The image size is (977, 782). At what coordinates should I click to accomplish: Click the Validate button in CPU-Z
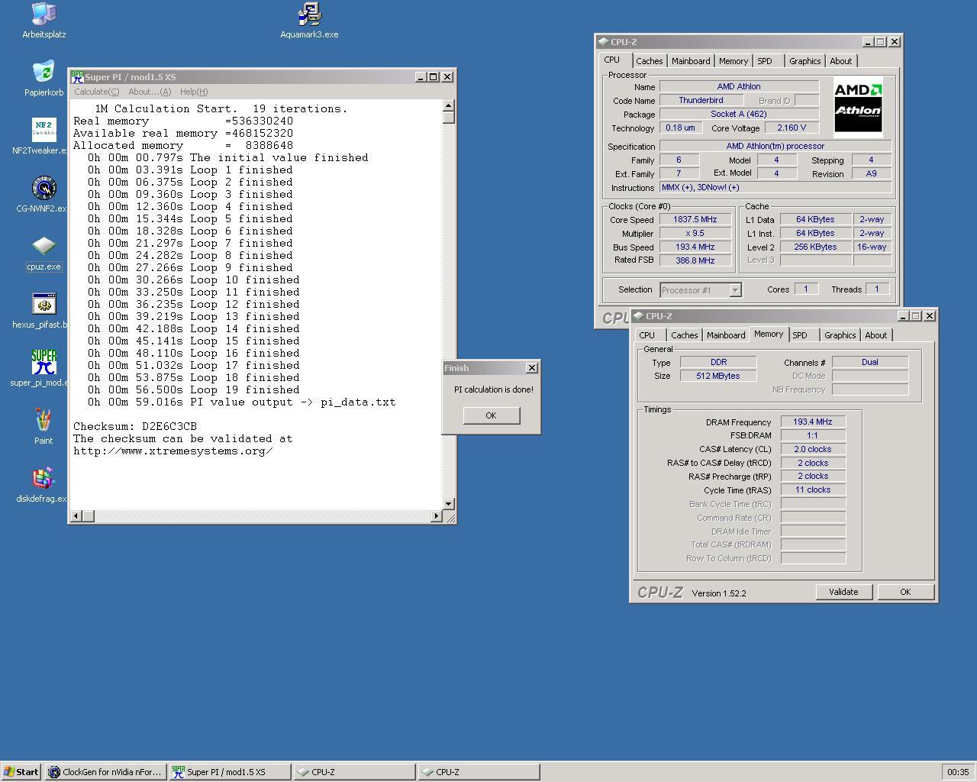click(843, 592)
